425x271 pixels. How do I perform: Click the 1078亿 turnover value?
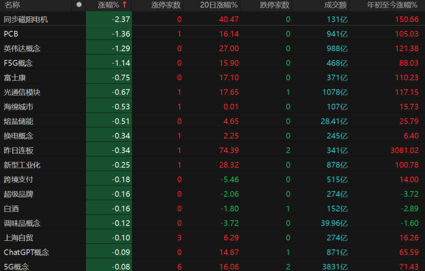(x=335, y=92)
